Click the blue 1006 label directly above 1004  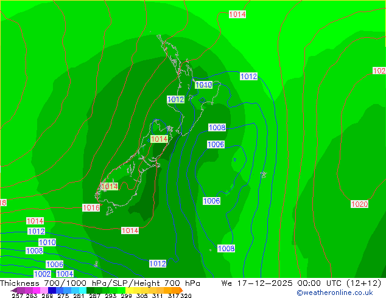click(x=55, y=265)
